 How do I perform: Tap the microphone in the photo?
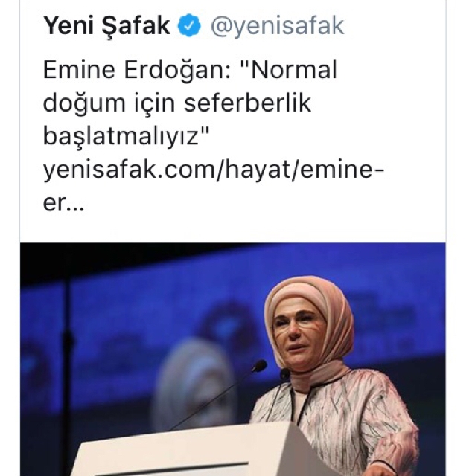(259, 366)
